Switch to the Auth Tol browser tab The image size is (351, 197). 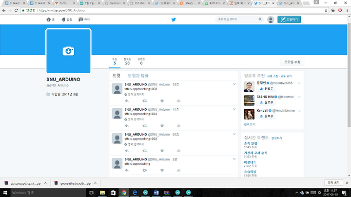[x=214, y=3]
